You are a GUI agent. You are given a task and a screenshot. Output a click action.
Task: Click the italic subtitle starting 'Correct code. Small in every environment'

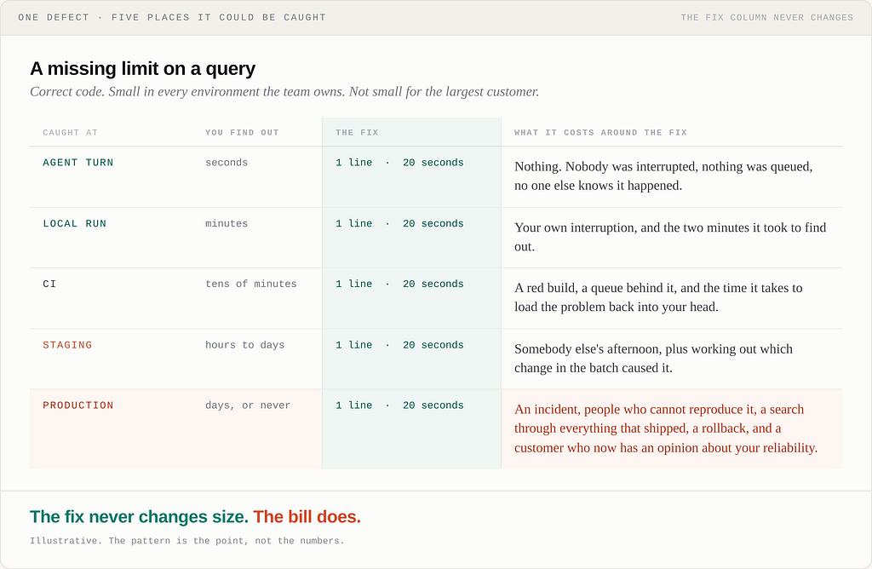pyautogui.click(x=284, y=92)
